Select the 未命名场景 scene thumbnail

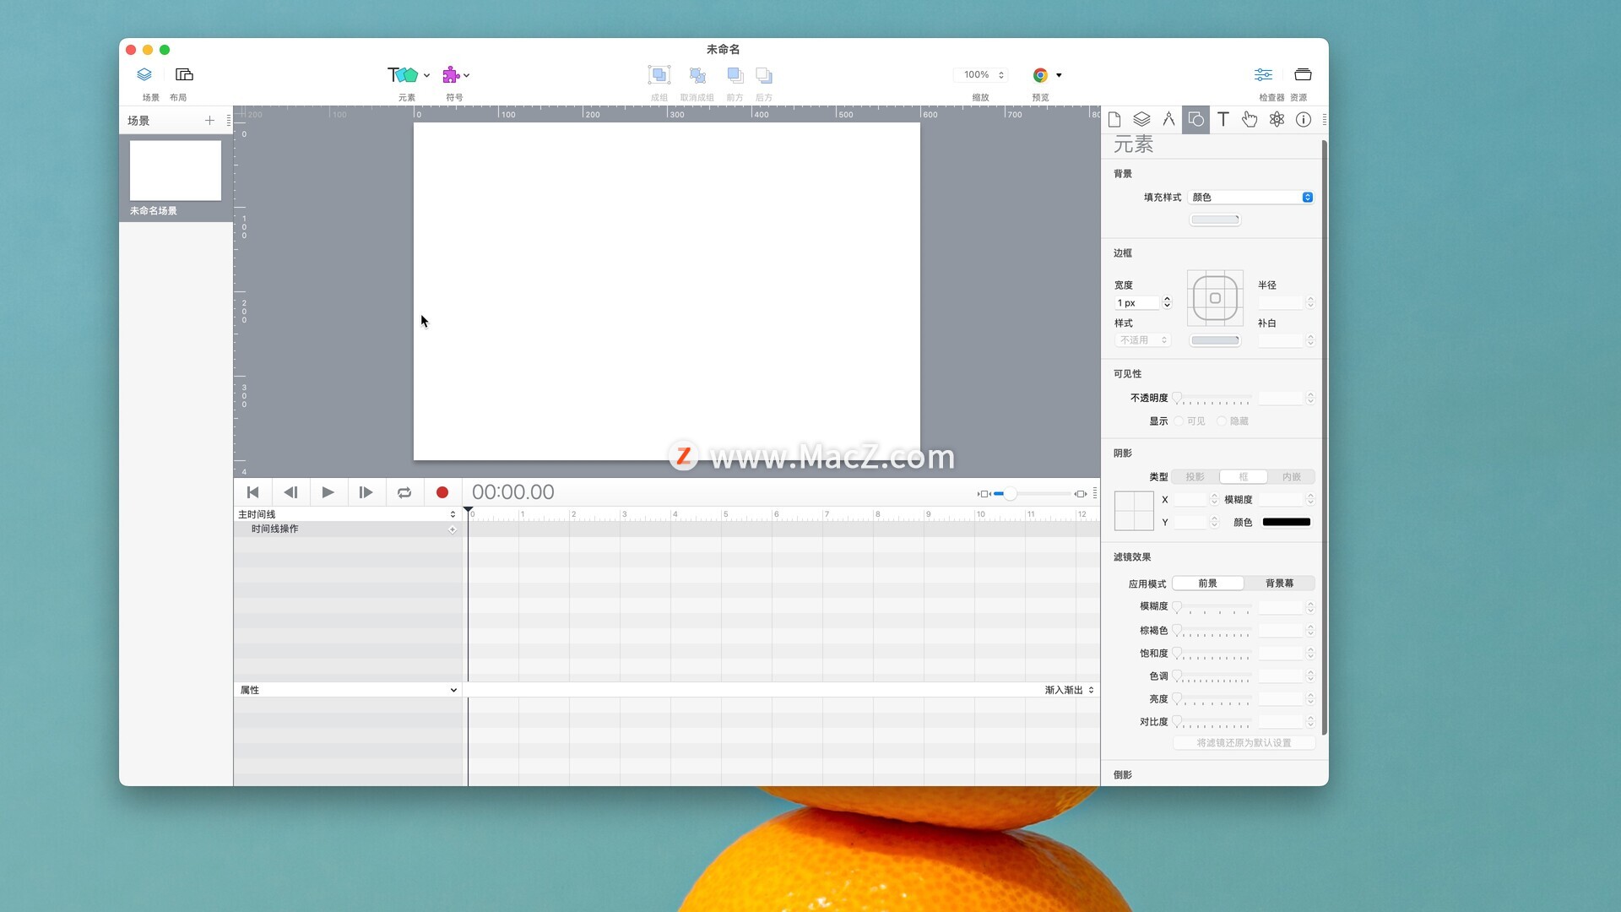click(176, 171)
